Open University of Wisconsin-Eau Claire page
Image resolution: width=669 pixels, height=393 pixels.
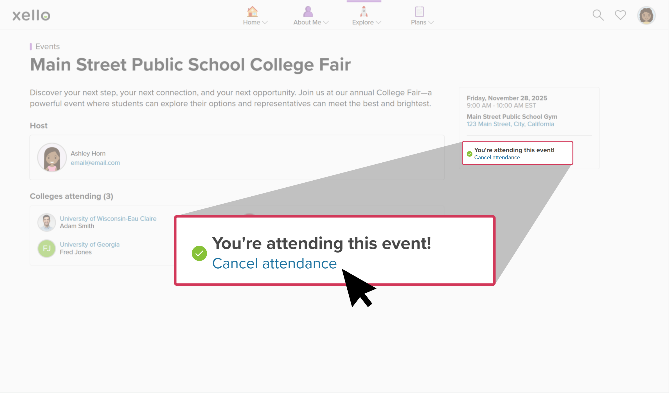[108, 219]
